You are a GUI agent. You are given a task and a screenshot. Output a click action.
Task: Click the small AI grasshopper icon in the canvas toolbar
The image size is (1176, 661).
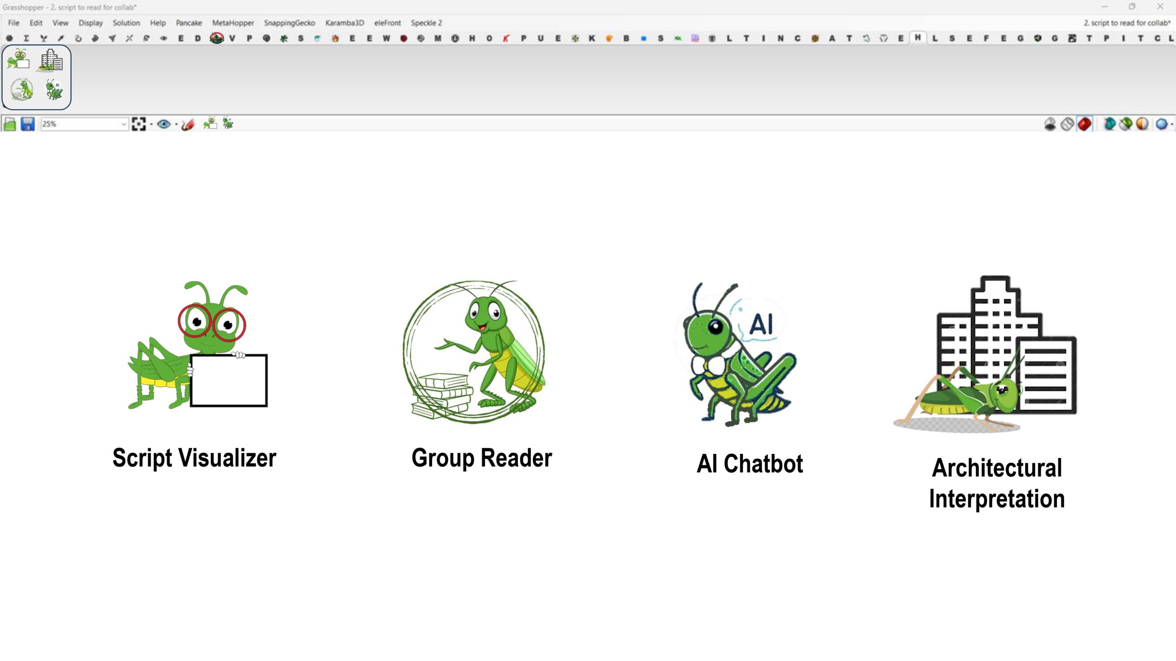click(x=228, y=123)
